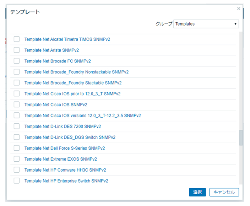Viewport: 250px width, 206px height.
Task: Check the Template Net Alcatel Timetra TiMOS SNMPv2 checkbox
Action: 17,39
